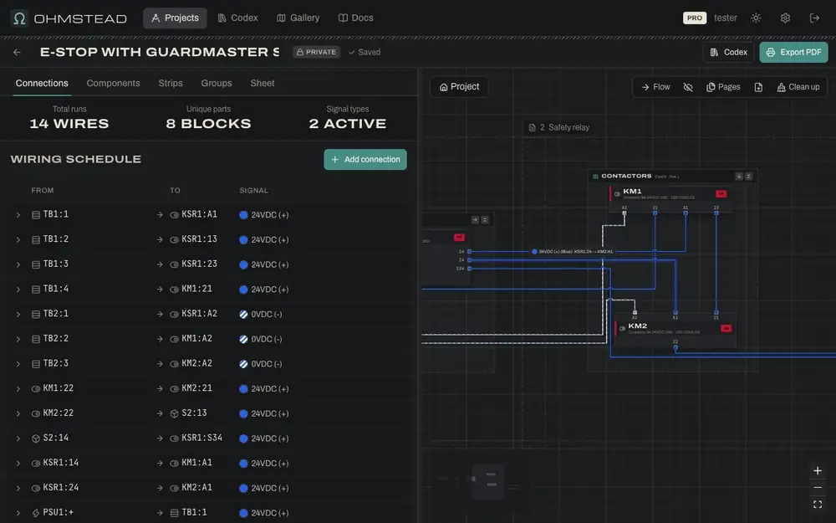Zoom in with the plus icon on canvas

(818, 470)
